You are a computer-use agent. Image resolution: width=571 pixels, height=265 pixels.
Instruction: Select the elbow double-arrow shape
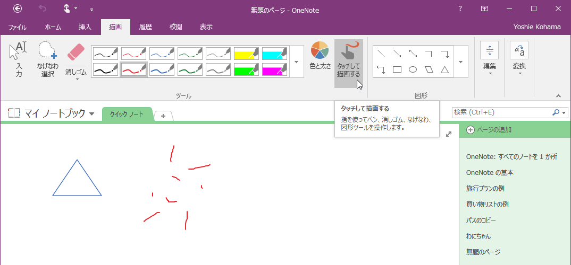(x=381, y=69)
